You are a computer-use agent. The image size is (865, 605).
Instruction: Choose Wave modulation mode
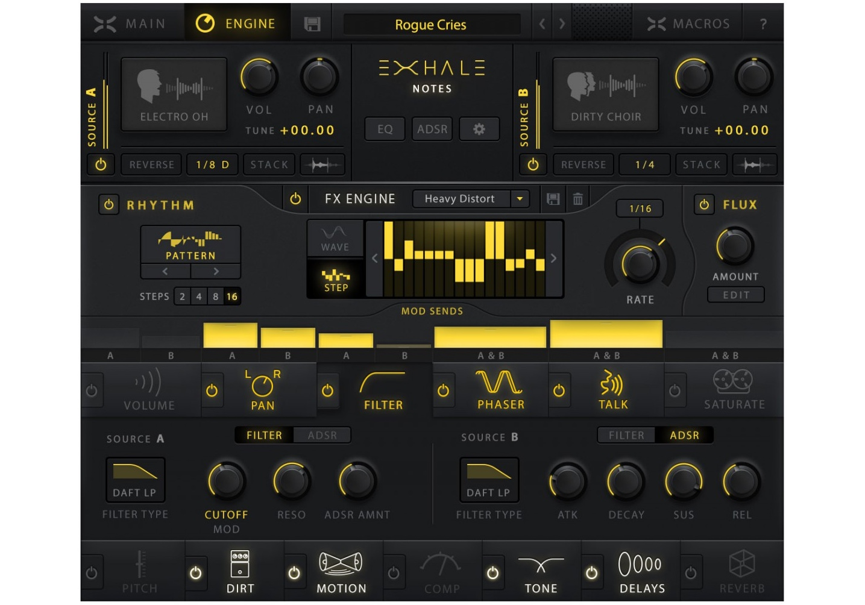[335, 239]
